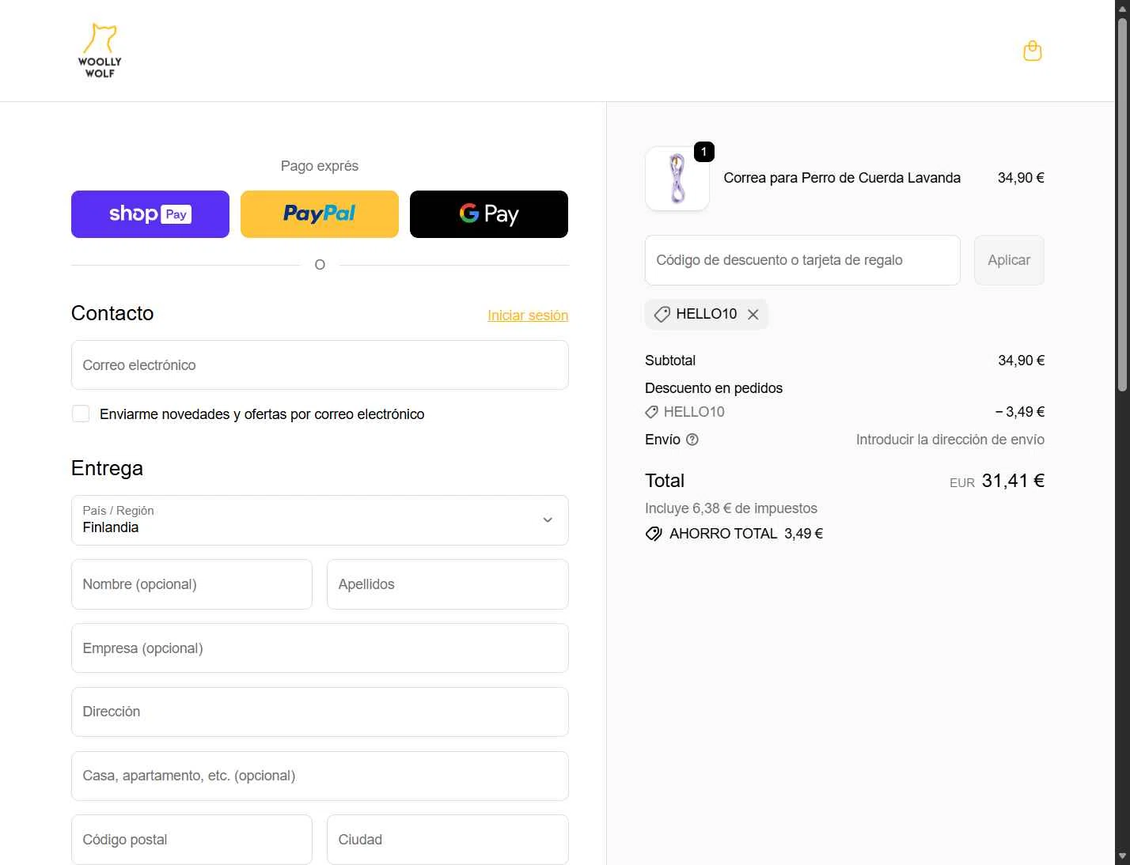
Task: Pay with Shop Pay button
Action: 150,214
